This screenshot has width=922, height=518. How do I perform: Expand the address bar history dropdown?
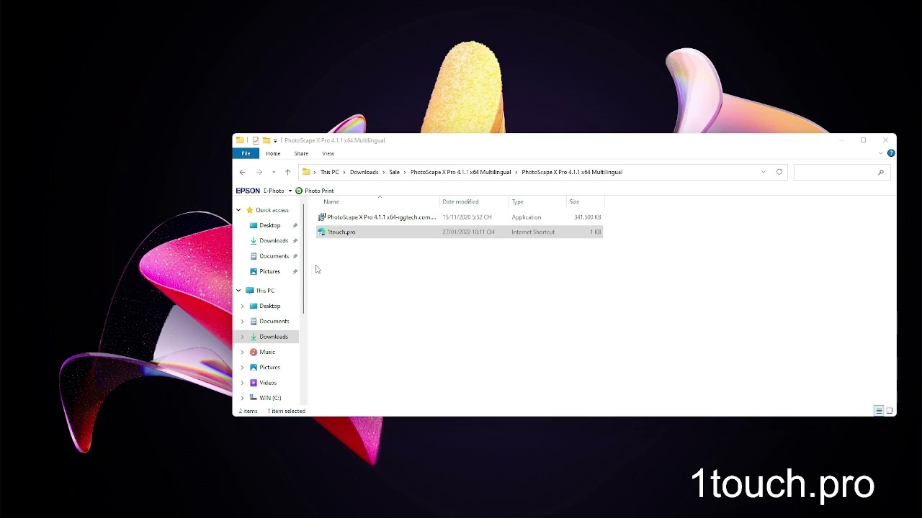tap(764, 172)
